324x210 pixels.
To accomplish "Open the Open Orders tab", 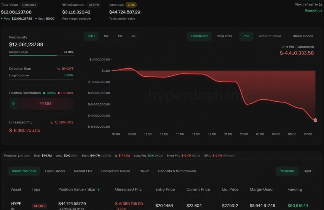I will click(55, 171).
